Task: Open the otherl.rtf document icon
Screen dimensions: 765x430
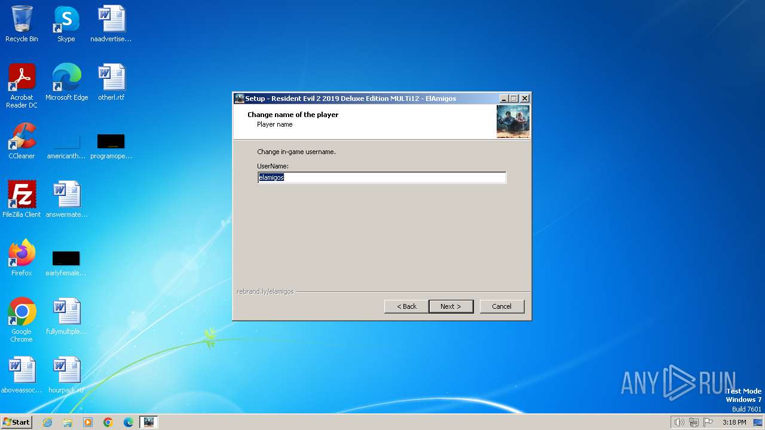Action: 111,82
